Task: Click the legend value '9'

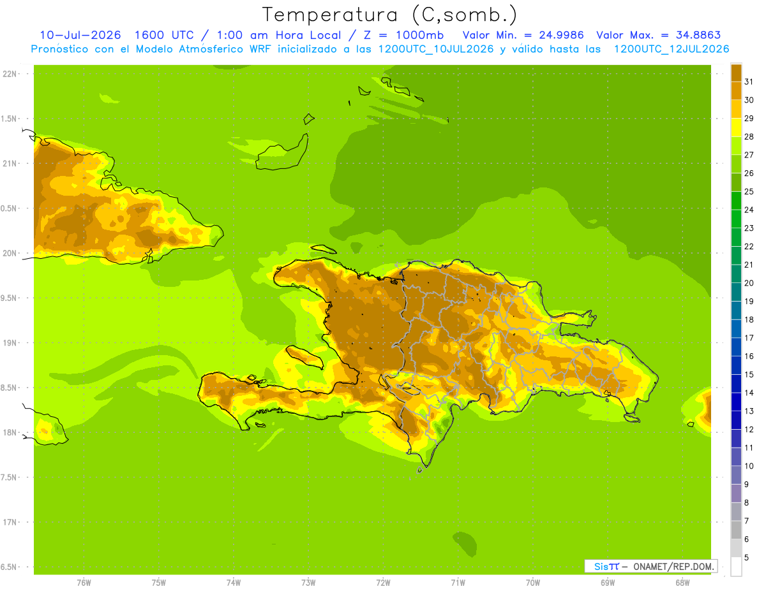Action: click(x=747, y=485)
